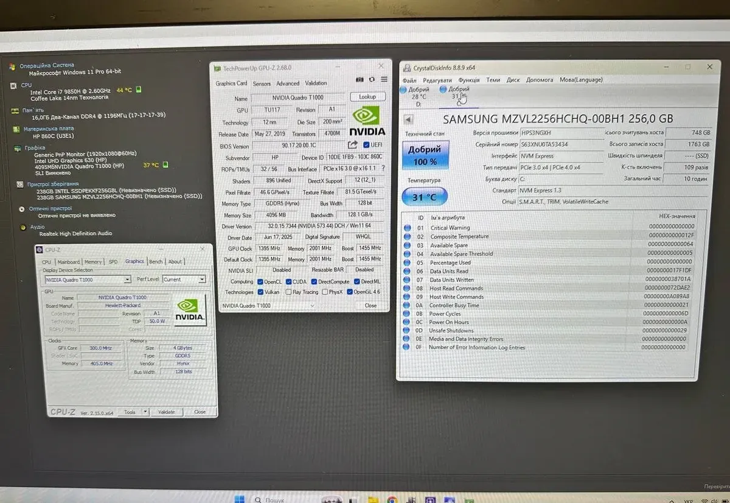Toggle the PhysX checkbox
730x503 pixels.
[x=325, y=292]
